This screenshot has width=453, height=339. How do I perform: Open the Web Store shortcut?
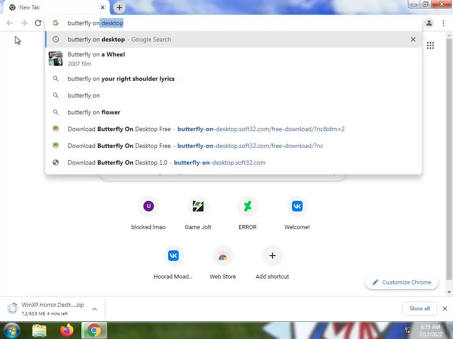(223, 263)
